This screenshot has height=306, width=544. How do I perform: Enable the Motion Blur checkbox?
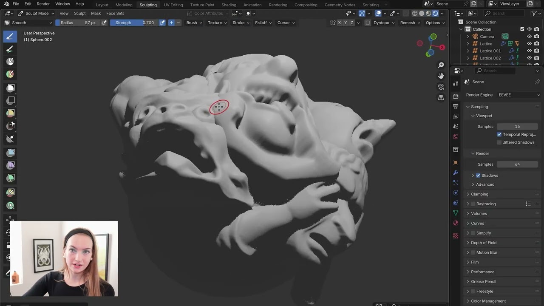click(473, 252)
